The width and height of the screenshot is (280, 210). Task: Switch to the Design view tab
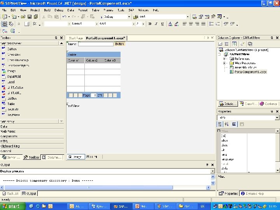coord(76,157)
